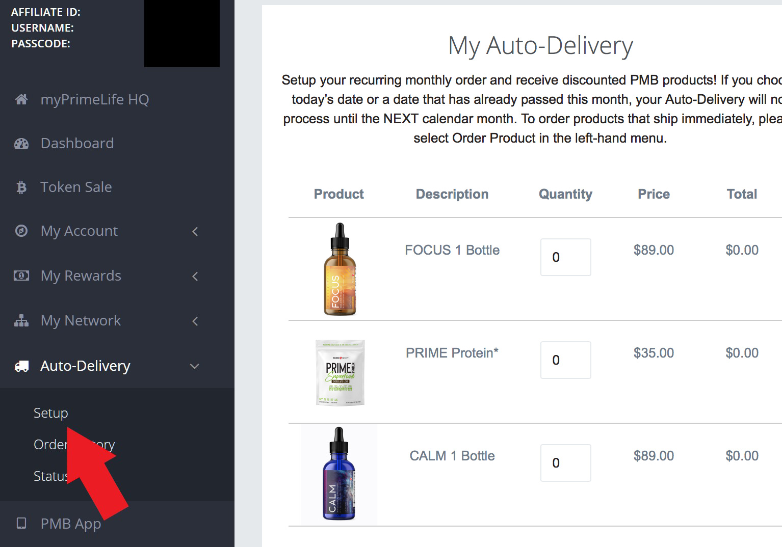Expand the My Rewards submenu chevron

[195, 276]
